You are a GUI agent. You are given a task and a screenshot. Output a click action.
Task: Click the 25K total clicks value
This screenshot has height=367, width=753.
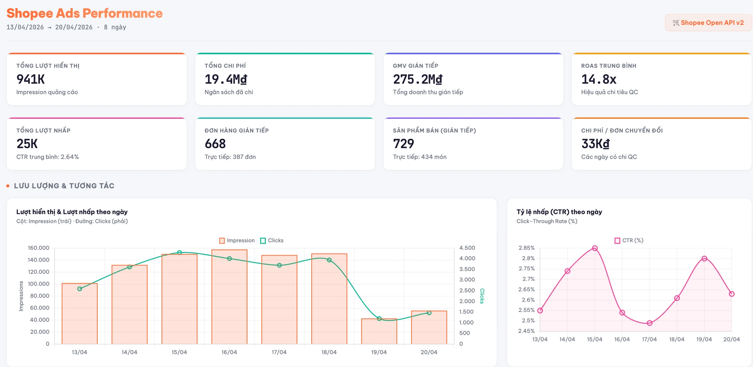(27, 144)
